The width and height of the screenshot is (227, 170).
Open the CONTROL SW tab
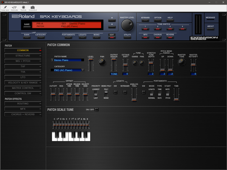click(23, 93)
